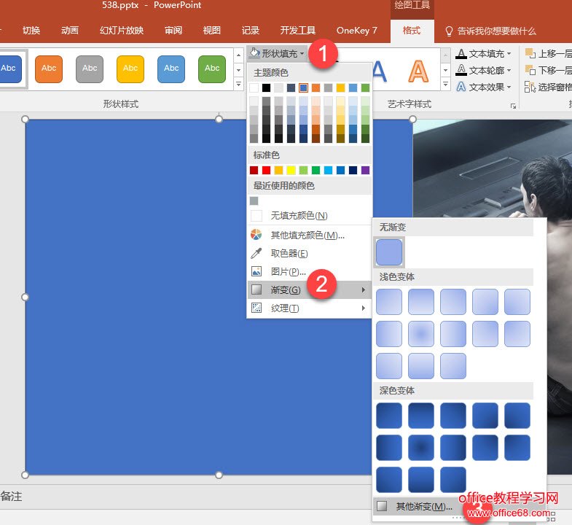Viewport: 572px width, 525px height.
Task: Click the 告诉我你想要做什么 search box
Action: click(x=495, y=31)
